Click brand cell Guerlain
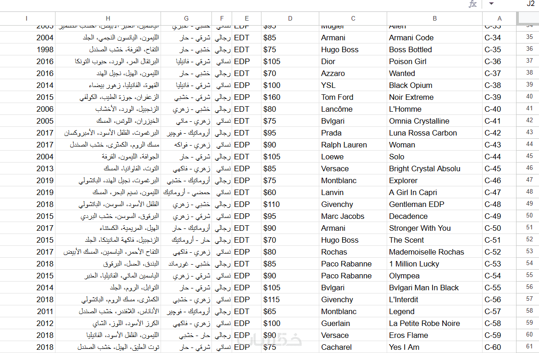The width and height of the screenshot is (539, 353). tap(353, 323)
